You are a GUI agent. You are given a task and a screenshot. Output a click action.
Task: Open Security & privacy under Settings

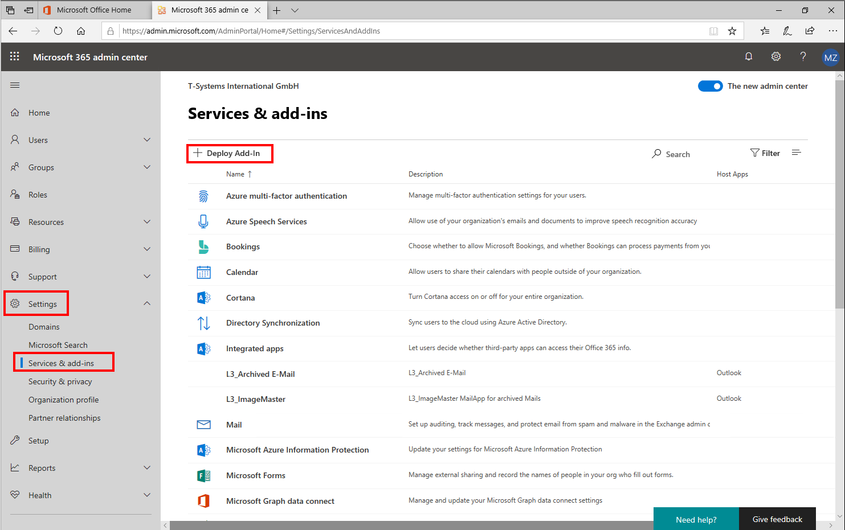coord(60,381)
